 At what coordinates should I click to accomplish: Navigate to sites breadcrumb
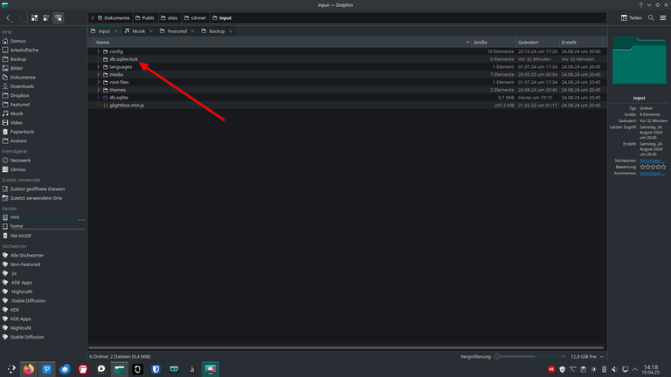pos(169,18)
